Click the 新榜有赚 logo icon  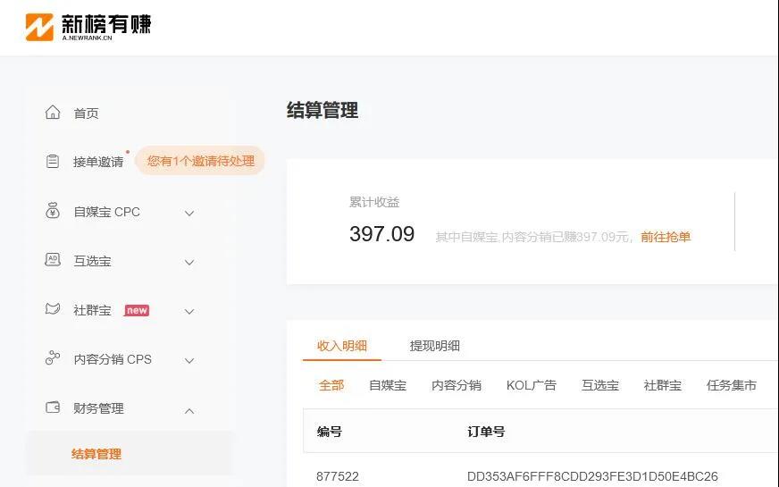pyautogui.click(x=40, y=27)
